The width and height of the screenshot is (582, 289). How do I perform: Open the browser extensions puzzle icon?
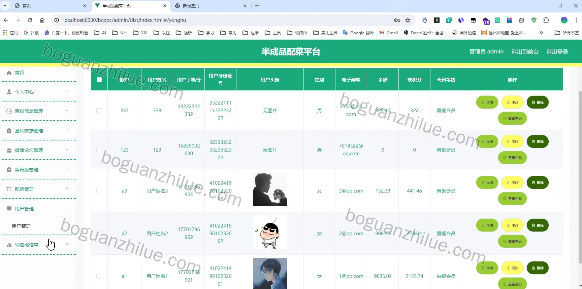coord(546,20)
